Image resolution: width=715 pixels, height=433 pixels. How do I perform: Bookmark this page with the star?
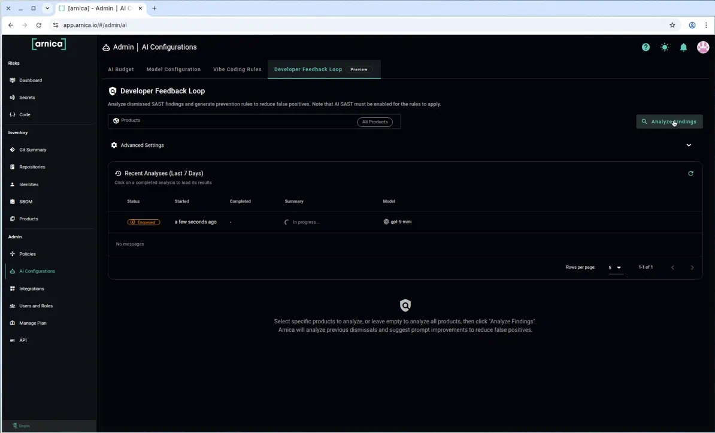pos(672,25)
